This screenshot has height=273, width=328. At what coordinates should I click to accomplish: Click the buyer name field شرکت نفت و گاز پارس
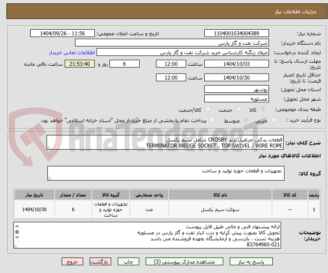pyautogui.click(x=172, y=43)
